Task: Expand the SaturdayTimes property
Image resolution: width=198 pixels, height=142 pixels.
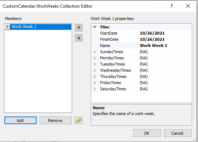Action: [94, 89]
